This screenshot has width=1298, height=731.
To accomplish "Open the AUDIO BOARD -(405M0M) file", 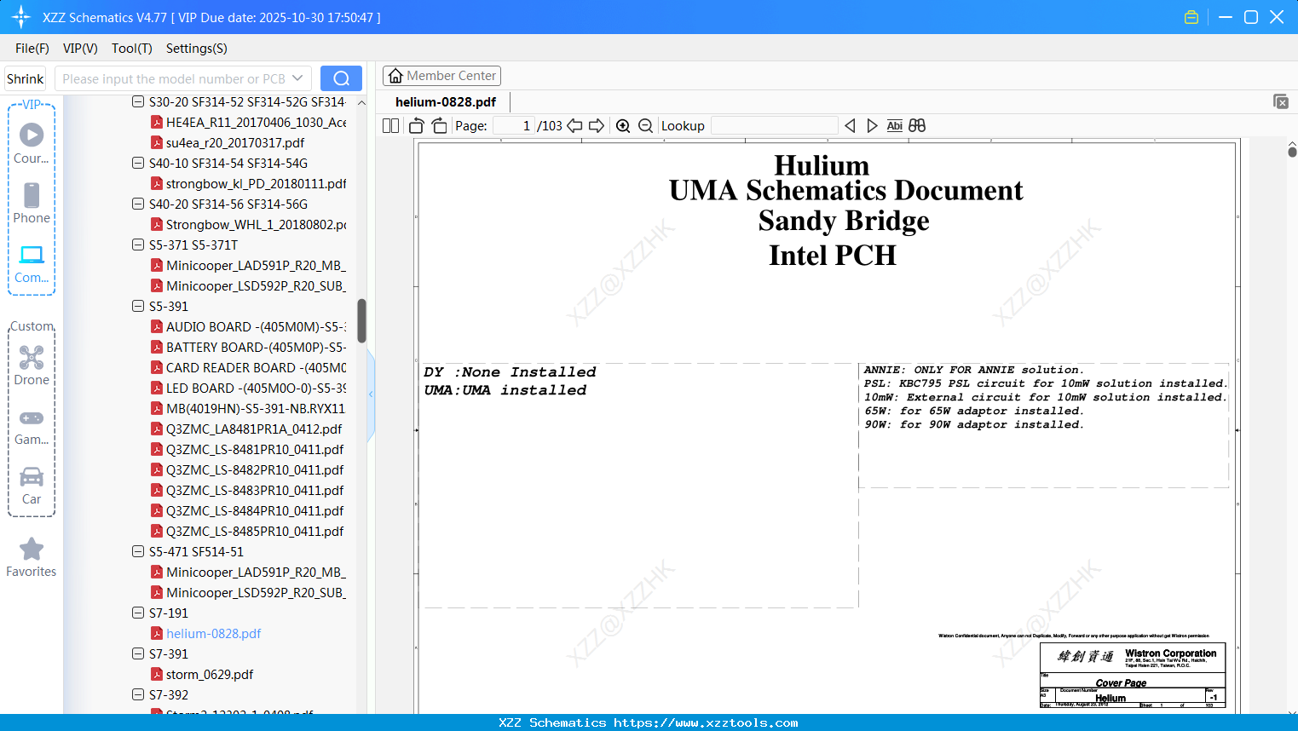I will (x=249, y=326).
